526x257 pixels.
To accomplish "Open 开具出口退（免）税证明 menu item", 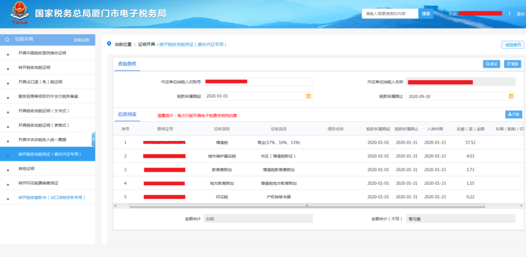I will click(48, 82).
